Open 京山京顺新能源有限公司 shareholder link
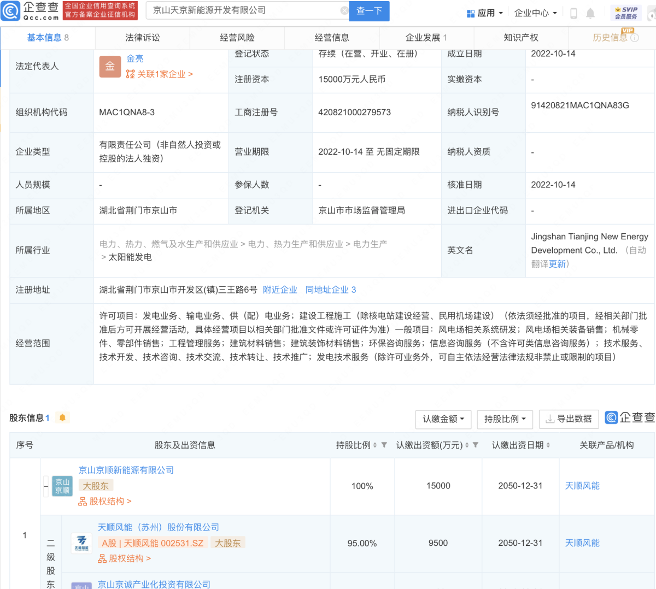Viewport: 656px width, 589px height. click(126, 470)
